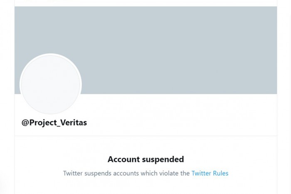Click the blank profile avatar circle
This screenshot has width=291, height=194.
(x=50, y=85)
